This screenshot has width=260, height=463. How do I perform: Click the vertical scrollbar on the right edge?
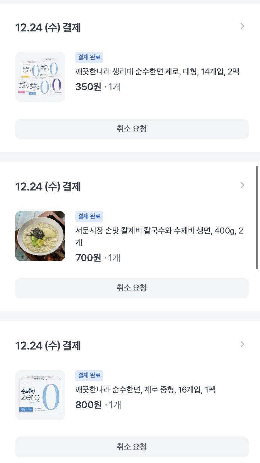[257, 217]
